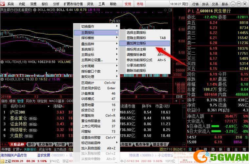The image size is (249, 164).
Task: Click the 图文F10 link
Action: [166, 149]
